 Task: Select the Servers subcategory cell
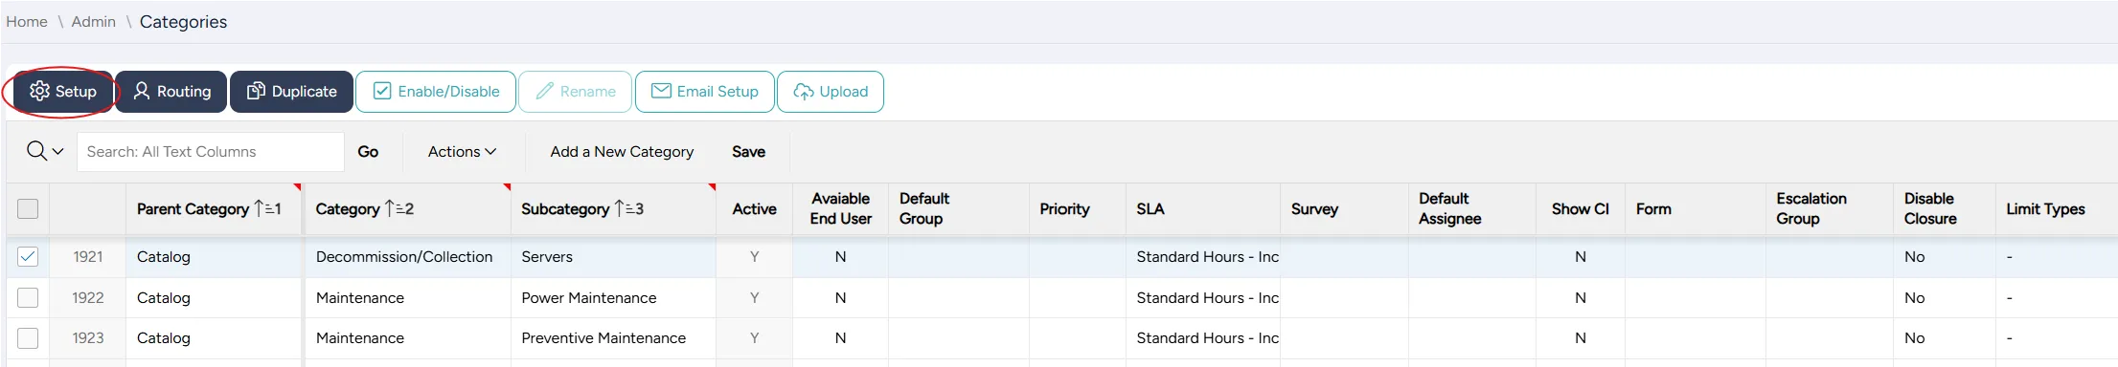[613, 256]
